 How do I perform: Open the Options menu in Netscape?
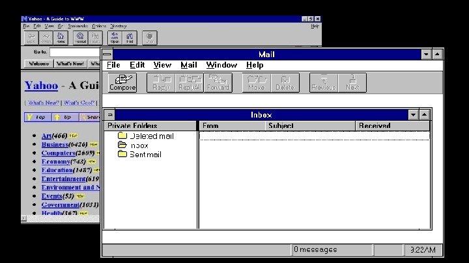click(x=99, y=26)
